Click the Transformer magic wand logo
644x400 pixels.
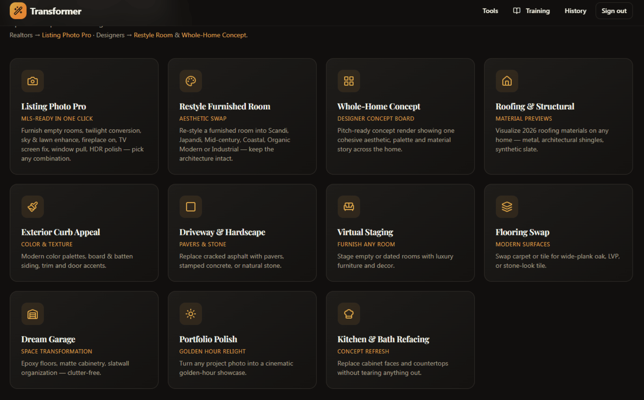pos(18,11)
